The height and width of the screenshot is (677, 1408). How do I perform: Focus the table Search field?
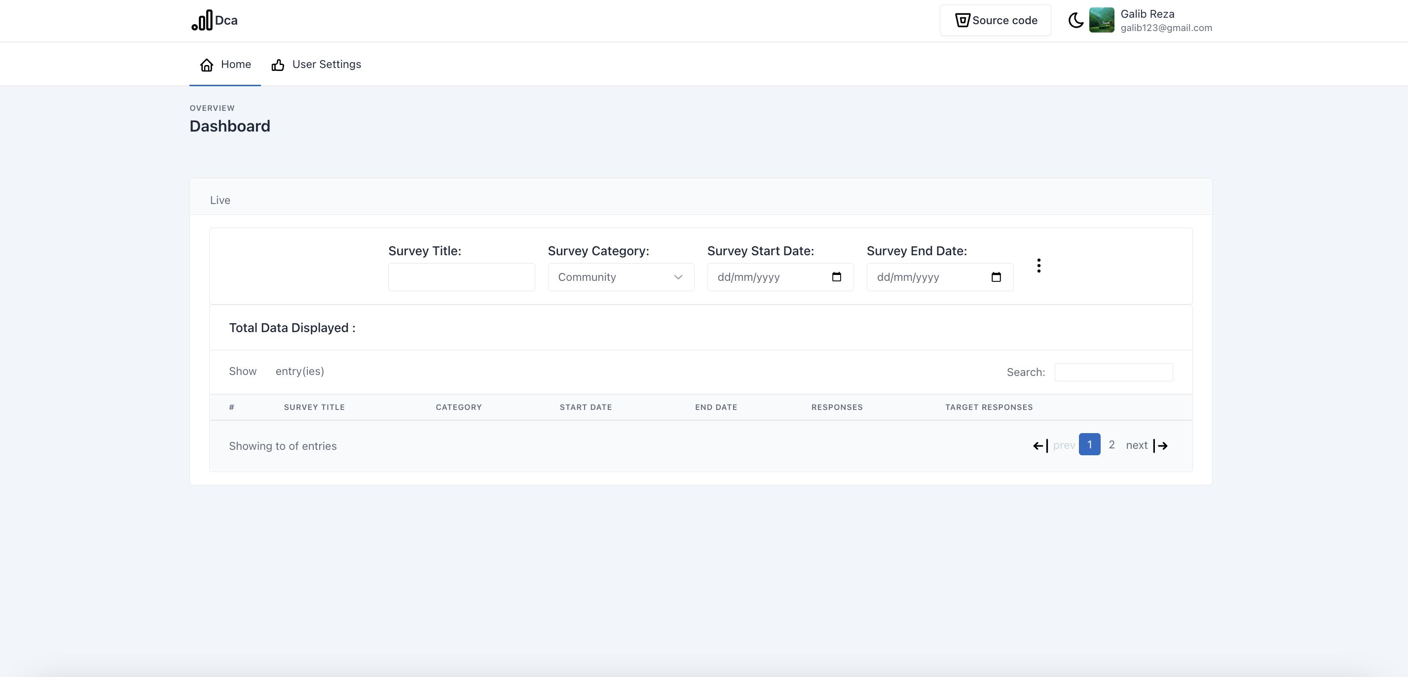pyautogui.click(x=1113, y=372)
